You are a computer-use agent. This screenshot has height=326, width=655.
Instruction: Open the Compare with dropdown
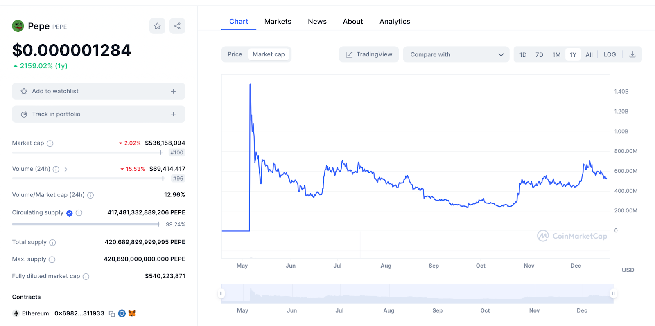click(x=456, y=54)
